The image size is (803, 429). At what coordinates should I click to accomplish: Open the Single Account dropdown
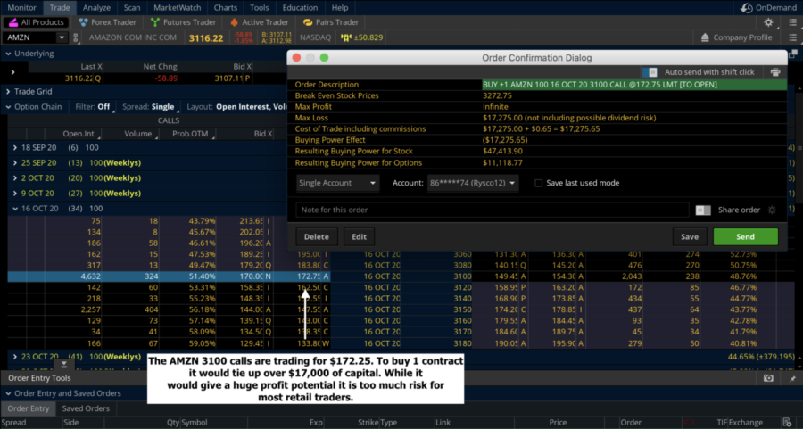point(337,183)
